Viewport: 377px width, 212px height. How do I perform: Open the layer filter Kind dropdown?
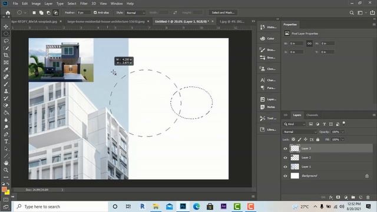point(295,124)
